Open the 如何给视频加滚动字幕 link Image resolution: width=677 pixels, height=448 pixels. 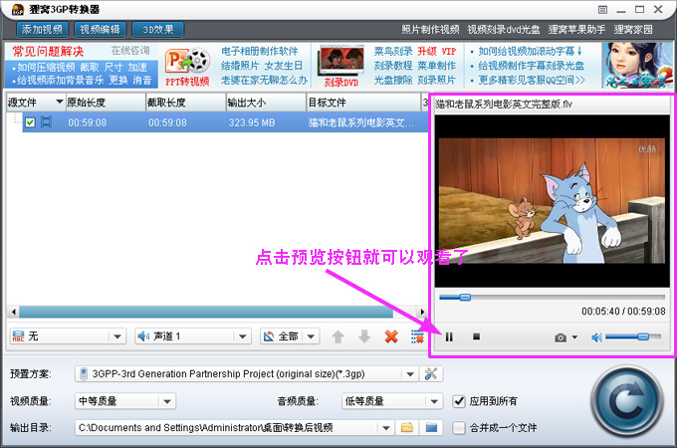pos(530,52)
